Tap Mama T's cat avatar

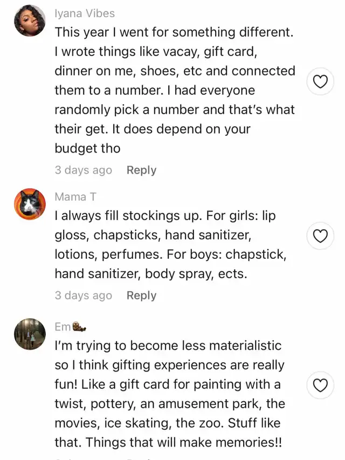[x=30, y=204]
